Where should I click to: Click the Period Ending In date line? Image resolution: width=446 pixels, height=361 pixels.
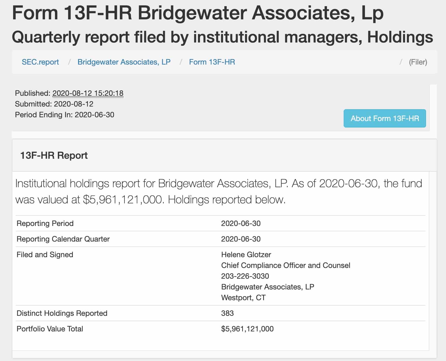pos(65,115)
